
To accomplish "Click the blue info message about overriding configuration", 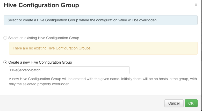I will (100, 20).
